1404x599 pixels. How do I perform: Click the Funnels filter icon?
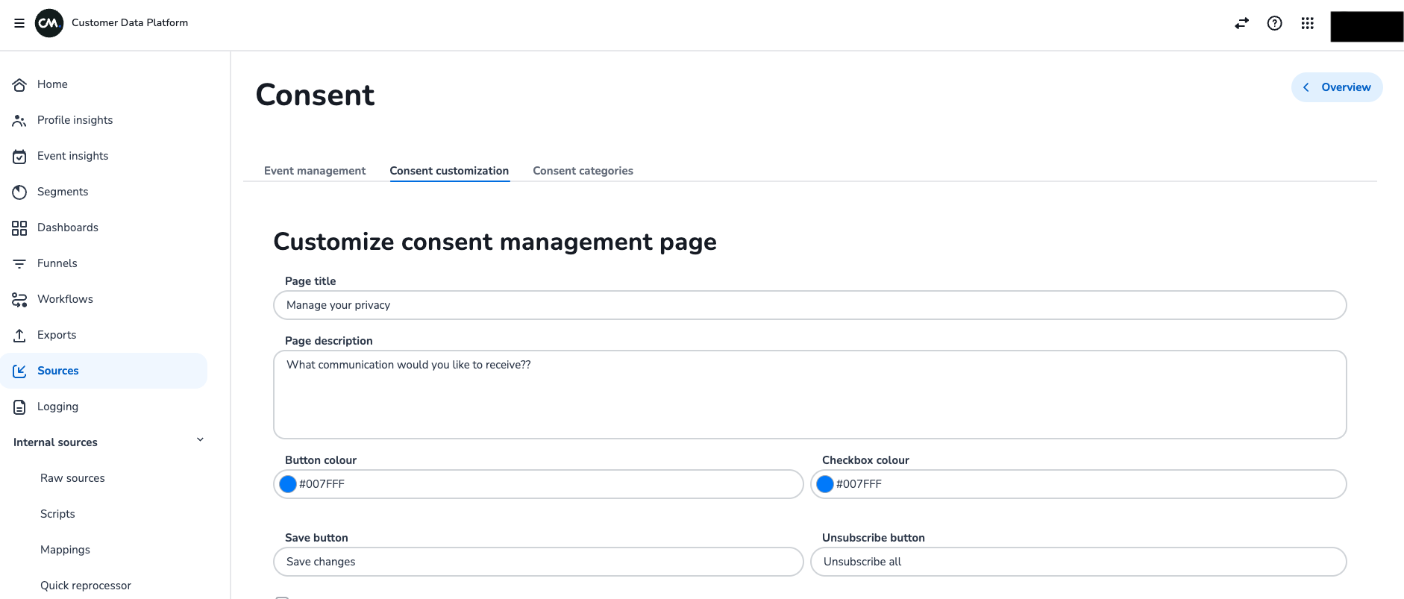[19, 263]
